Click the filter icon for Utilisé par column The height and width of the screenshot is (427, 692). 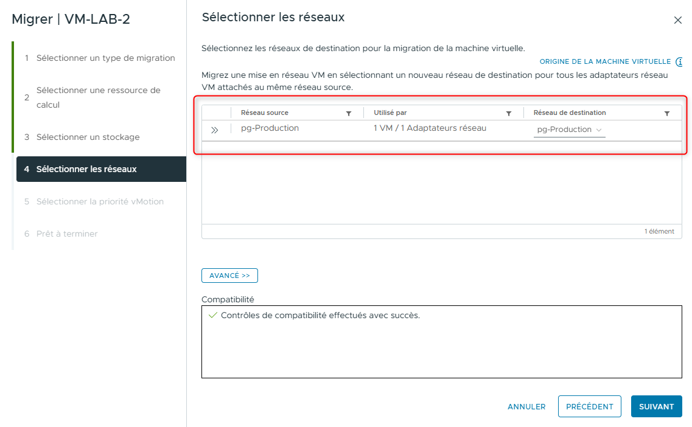click(509, 113)
